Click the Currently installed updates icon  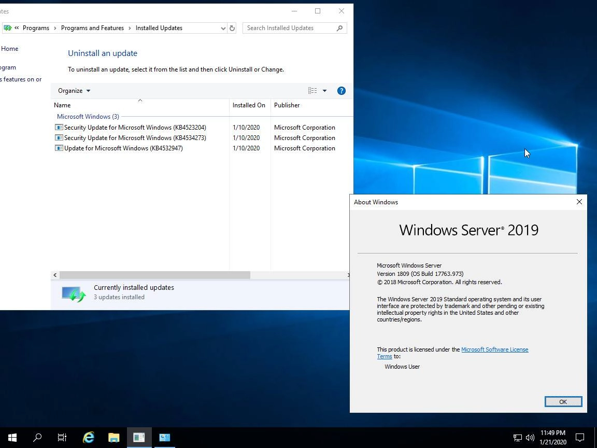tap(74, 294)
